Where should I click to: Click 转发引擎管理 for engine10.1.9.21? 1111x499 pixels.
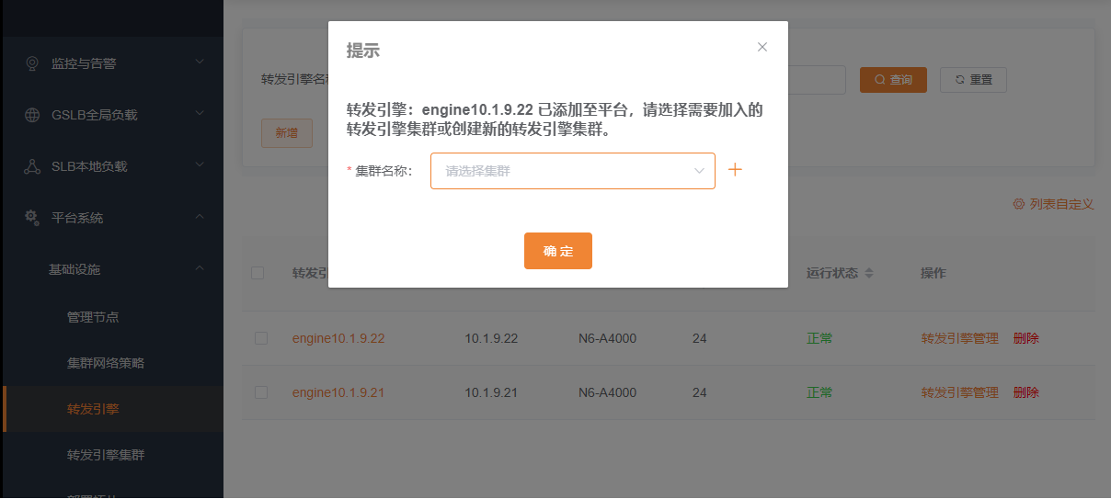pos(960,392)
